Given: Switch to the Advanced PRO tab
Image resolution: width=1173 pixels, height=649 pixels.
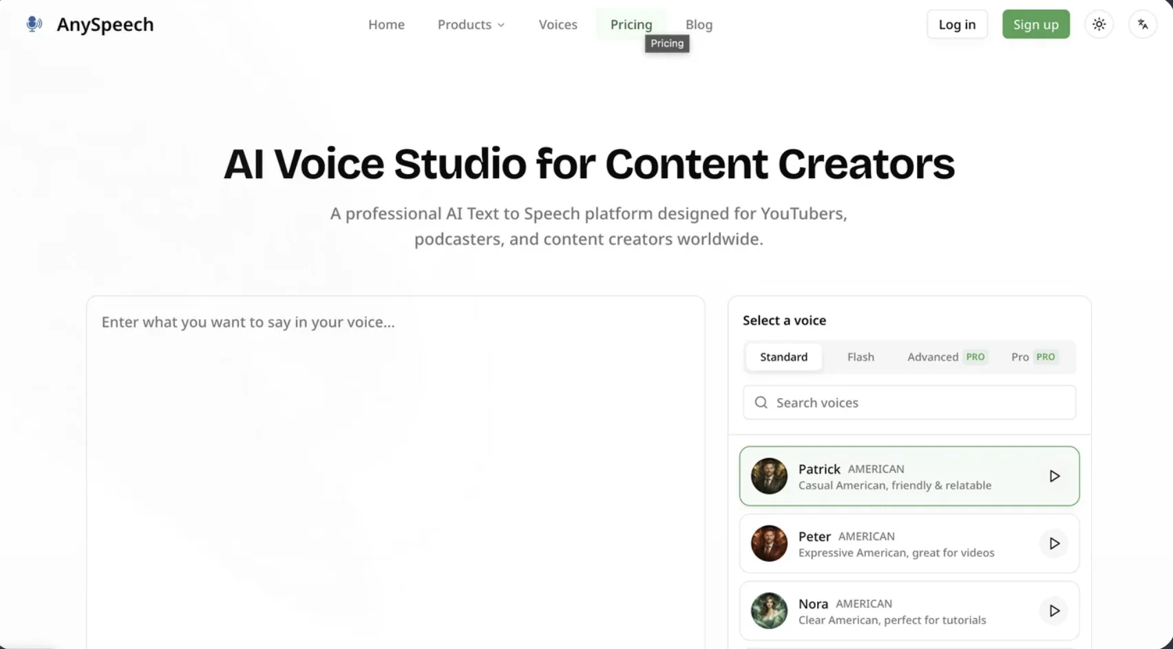Looking at the screenshot, I should (x=947, y=357).
